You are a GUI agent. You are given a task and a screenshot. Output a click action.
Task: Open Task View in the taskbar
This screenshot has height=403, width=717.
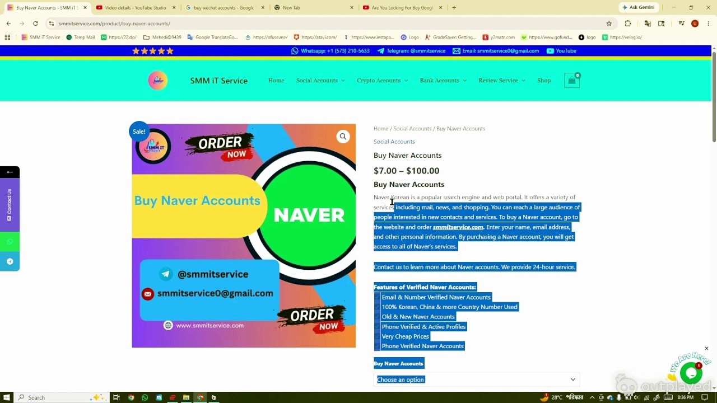click(x=117, y=397)
